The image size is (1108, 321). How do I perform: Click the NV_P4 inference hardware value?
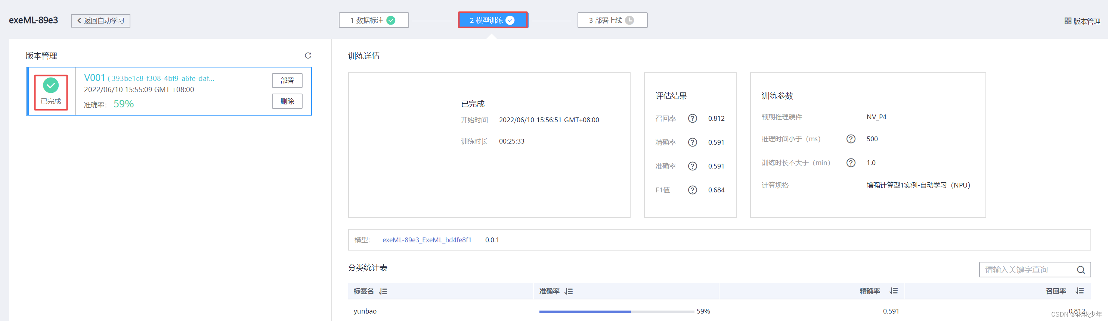pyautogui.click(x=876, y=117)
